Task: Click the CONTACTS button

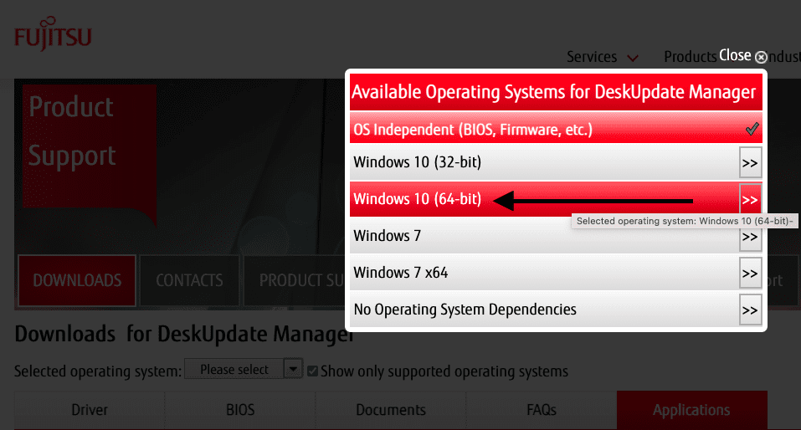Action: pyautogui.click(x=189, y=280)
